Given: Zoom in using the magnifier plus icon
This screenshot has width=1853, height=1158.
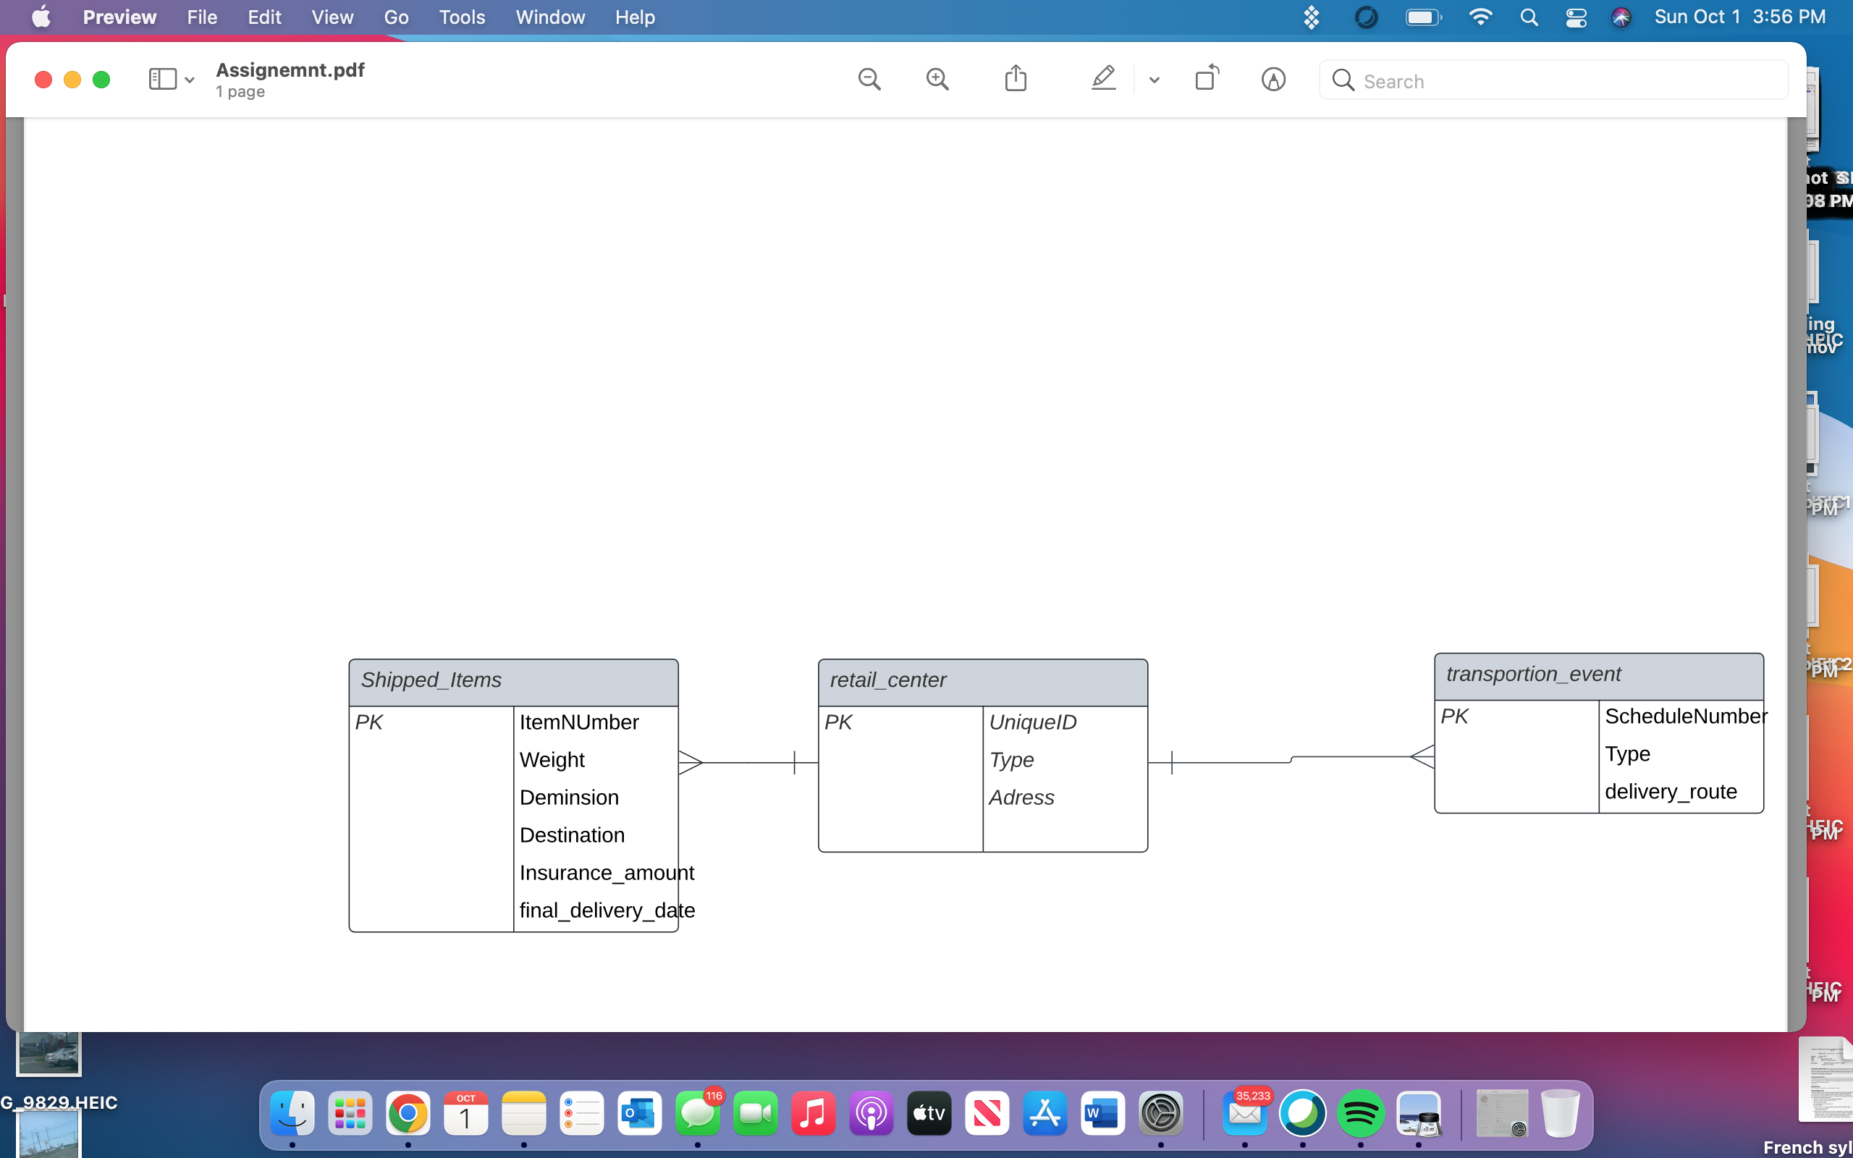Looking at the screenshot, I should [x=937, y=79].
